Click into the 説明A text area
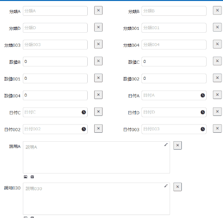This screenshot has height=218, width=223. (96, 157)
